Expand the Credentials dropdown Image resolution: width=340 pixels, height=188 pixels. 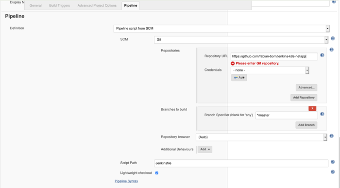(x=270, y=70)
